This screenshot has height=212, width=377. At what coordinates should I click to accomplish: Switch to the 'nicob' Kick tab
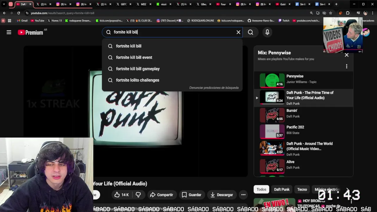point(164,4)
